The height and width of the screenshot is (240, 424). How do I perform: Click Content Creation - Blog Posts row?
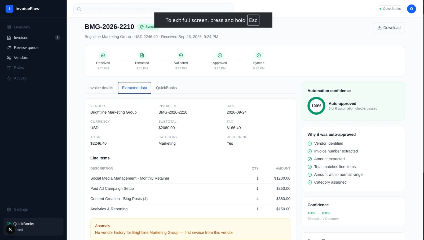190,199
